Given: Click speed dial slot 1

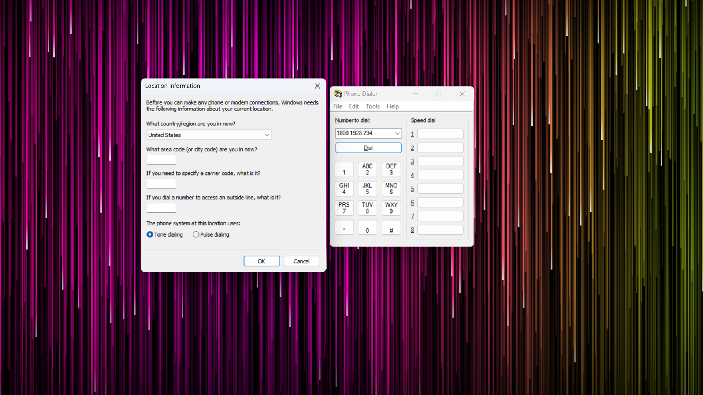Looking at the screenshot, I should pos(440,134).
